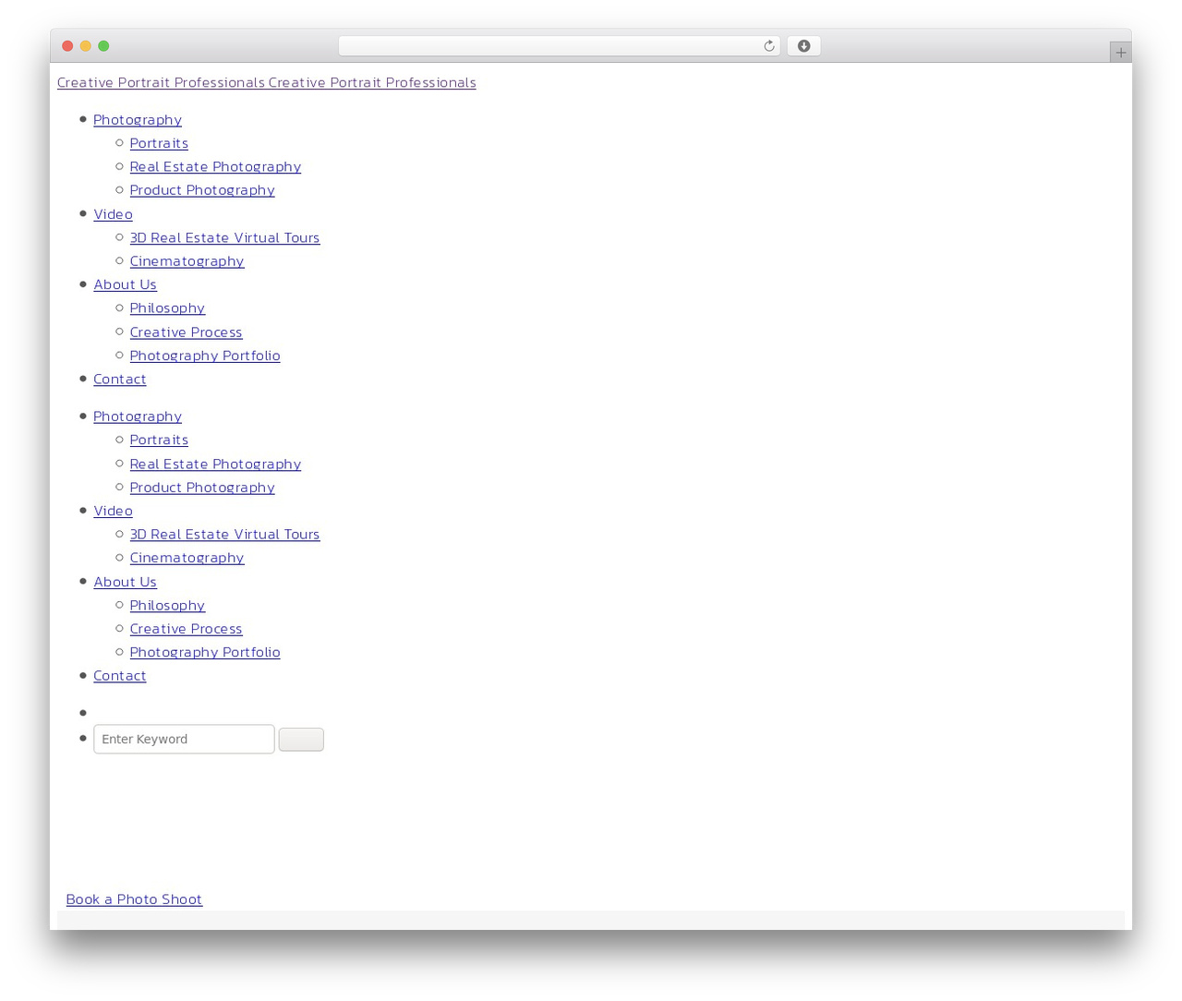Viewport: 1182px width, 1001px height.
Task: Open Real Estate Photography in the lower list
Action: pos(215,464)
